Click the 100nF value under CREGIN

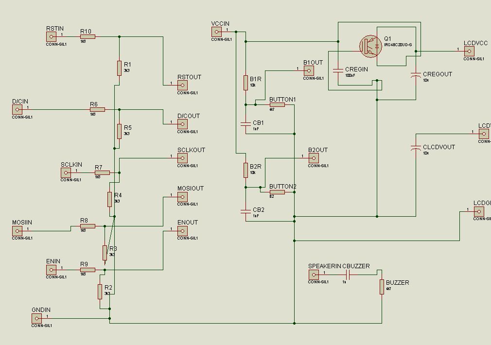351,75
